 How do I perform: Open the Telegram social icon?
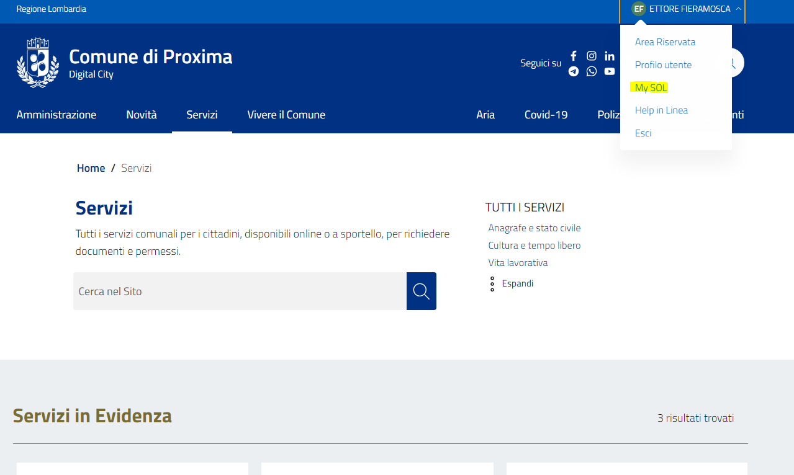pyautogui.click(x=574, y=71)
